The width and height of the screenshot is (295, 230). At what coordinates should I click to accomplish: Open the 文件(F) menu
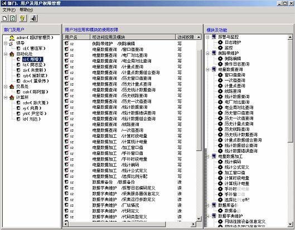(x=9, y=10)
